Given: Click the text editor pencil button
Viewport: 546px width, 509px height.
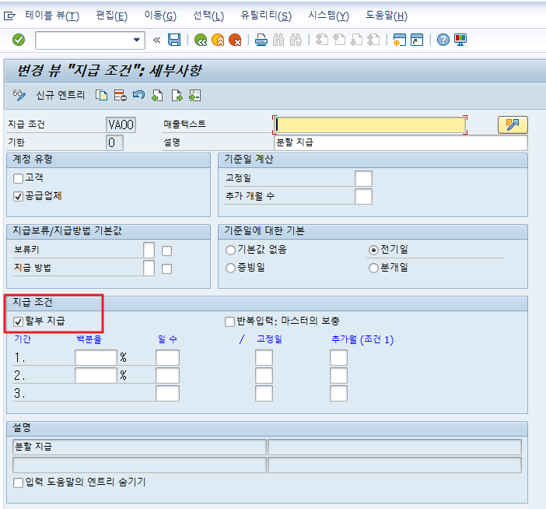Looking at the screenshot, I should coord(513,125).
